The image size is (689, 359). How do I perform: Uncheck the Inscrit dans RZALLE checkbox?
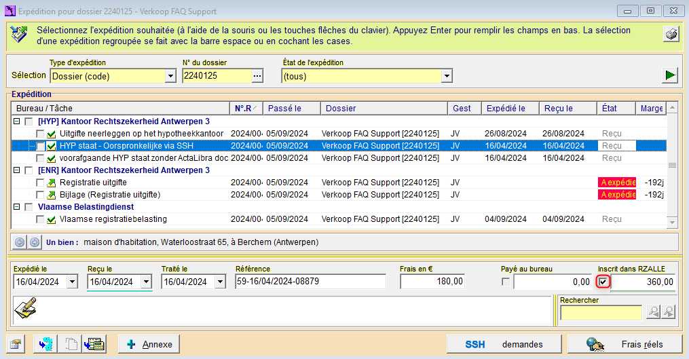603,282
